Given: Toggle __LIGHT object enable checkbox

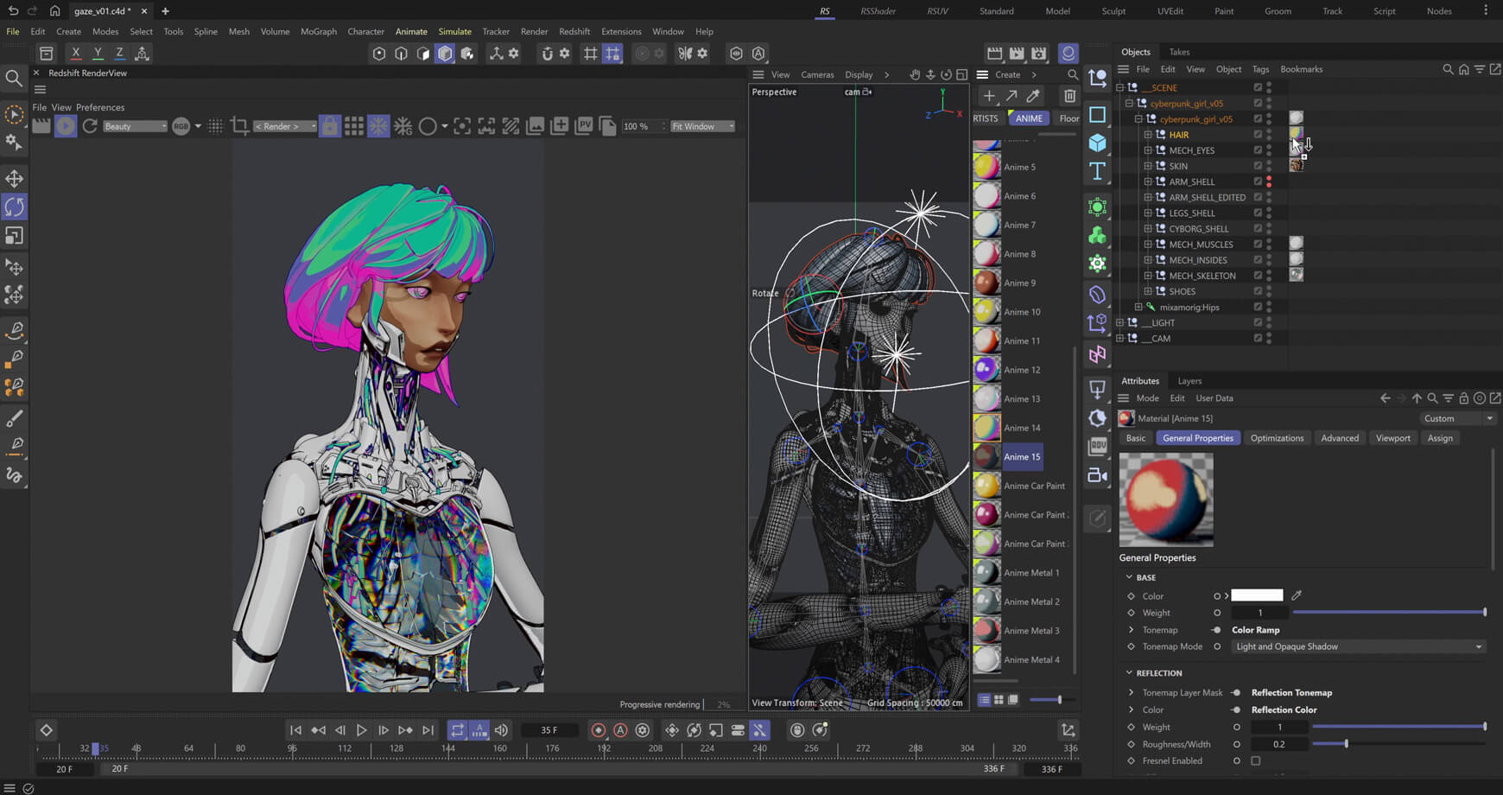Looking at the screenshot, I should point(1258,322).
